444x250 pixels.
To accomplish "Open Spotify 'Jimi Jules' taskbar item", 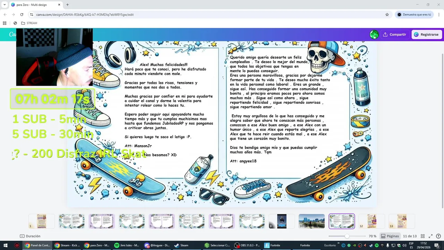I will coord(127,245).
